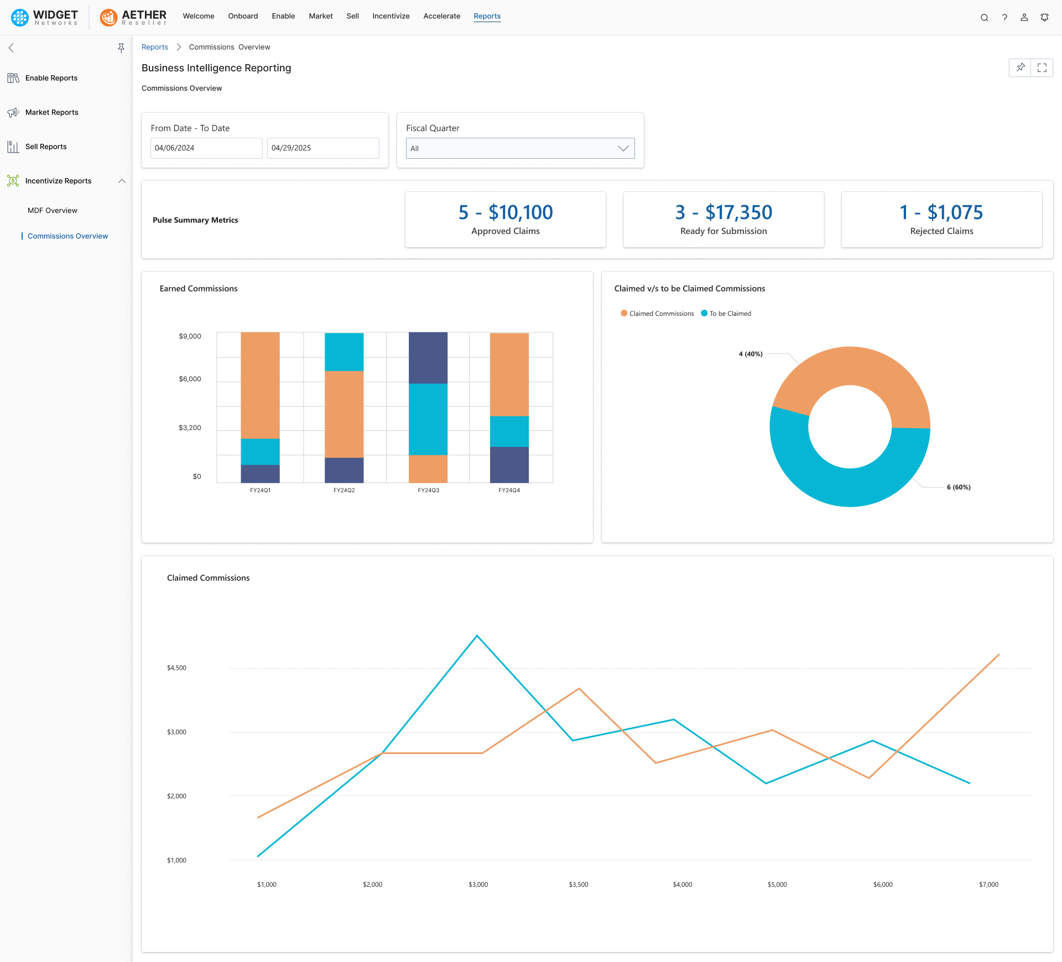The width and height of the screenshot is (1062, 962).
Task: Click the Widget Networks logo
Action: (x=44, y=17)
